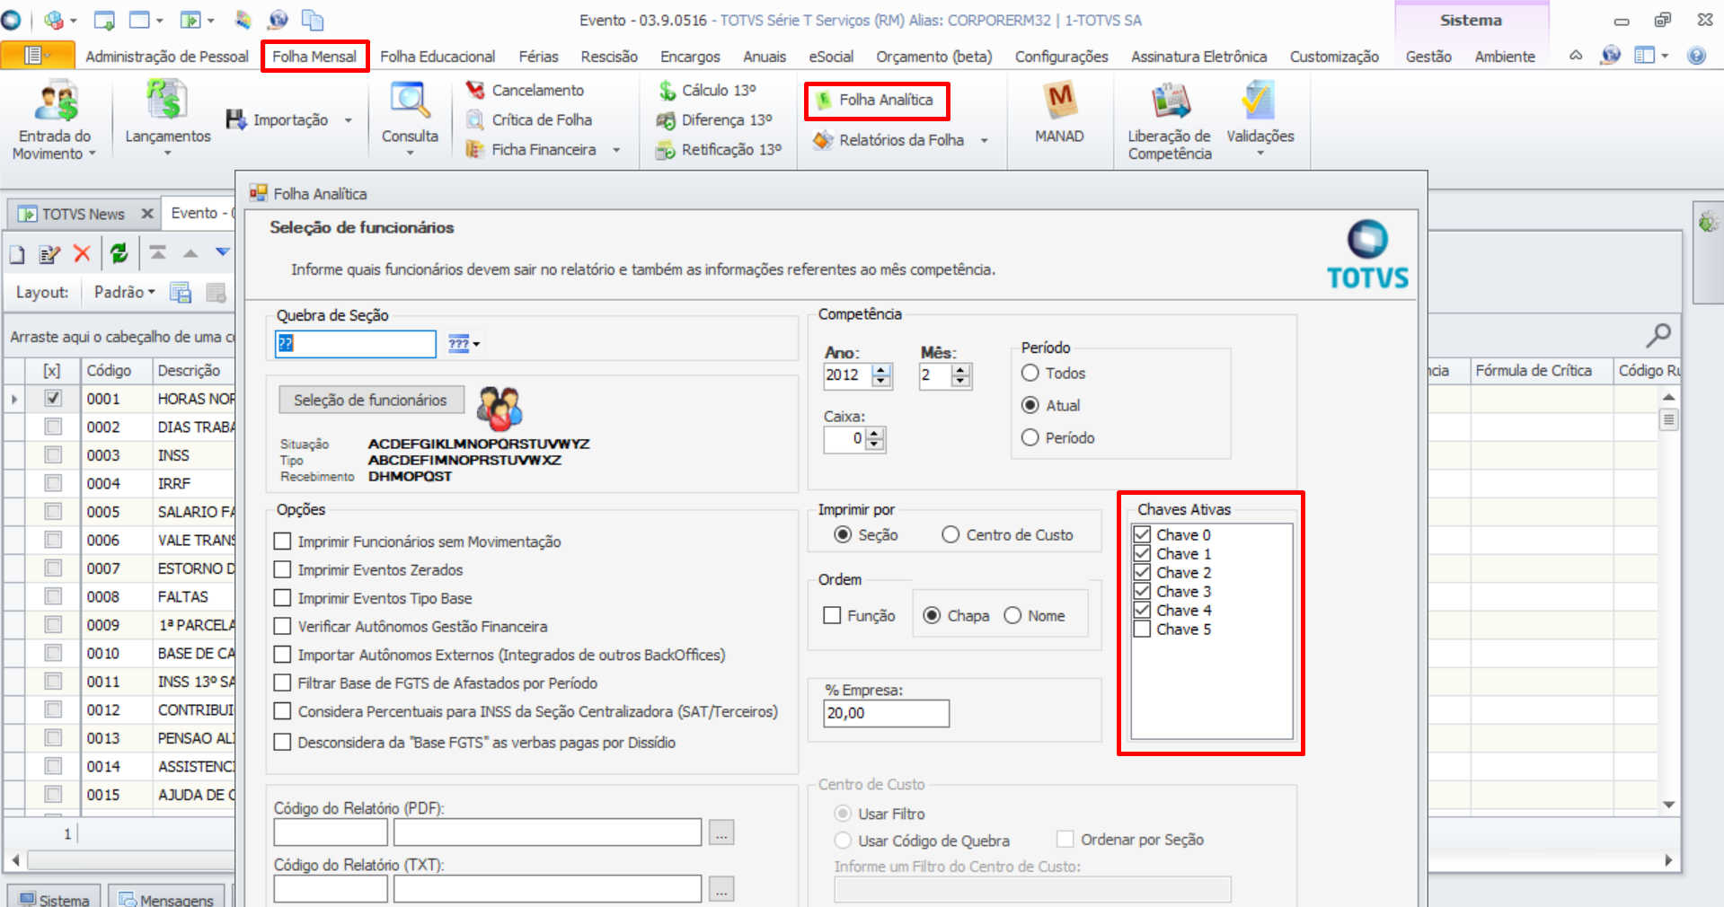This screenshot has height=907, width=1724.
Task: Check Imprimir Eventos Zerados
Action: [x=282, y=570]
